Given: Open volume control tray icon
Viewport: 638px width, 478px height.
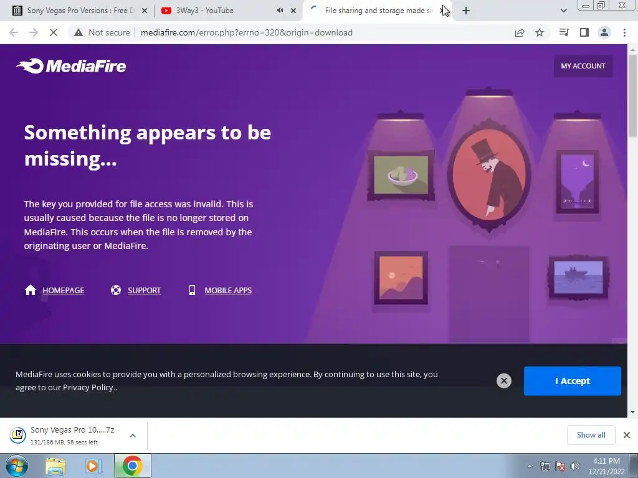Looking at the screenshot, I should pyautogui.click(x=575, y=466).
